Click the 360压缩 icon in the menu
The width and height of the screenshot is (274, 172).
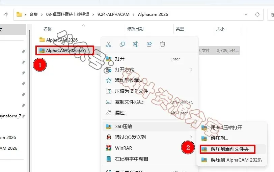click(x=109, y=126)
